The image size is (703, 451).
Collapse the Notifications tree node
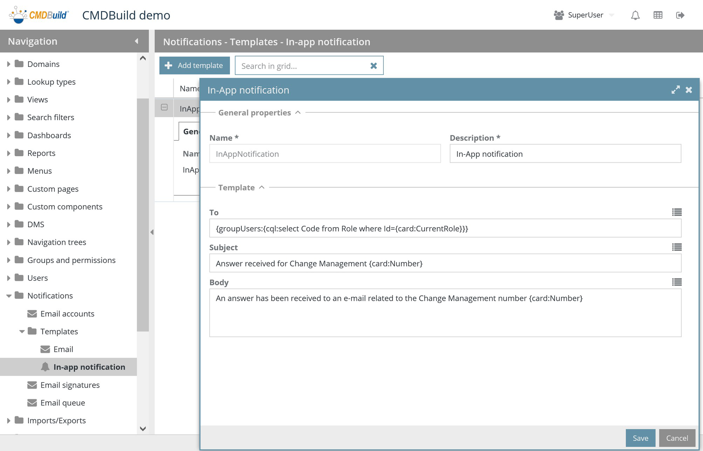tap(8, 296)
